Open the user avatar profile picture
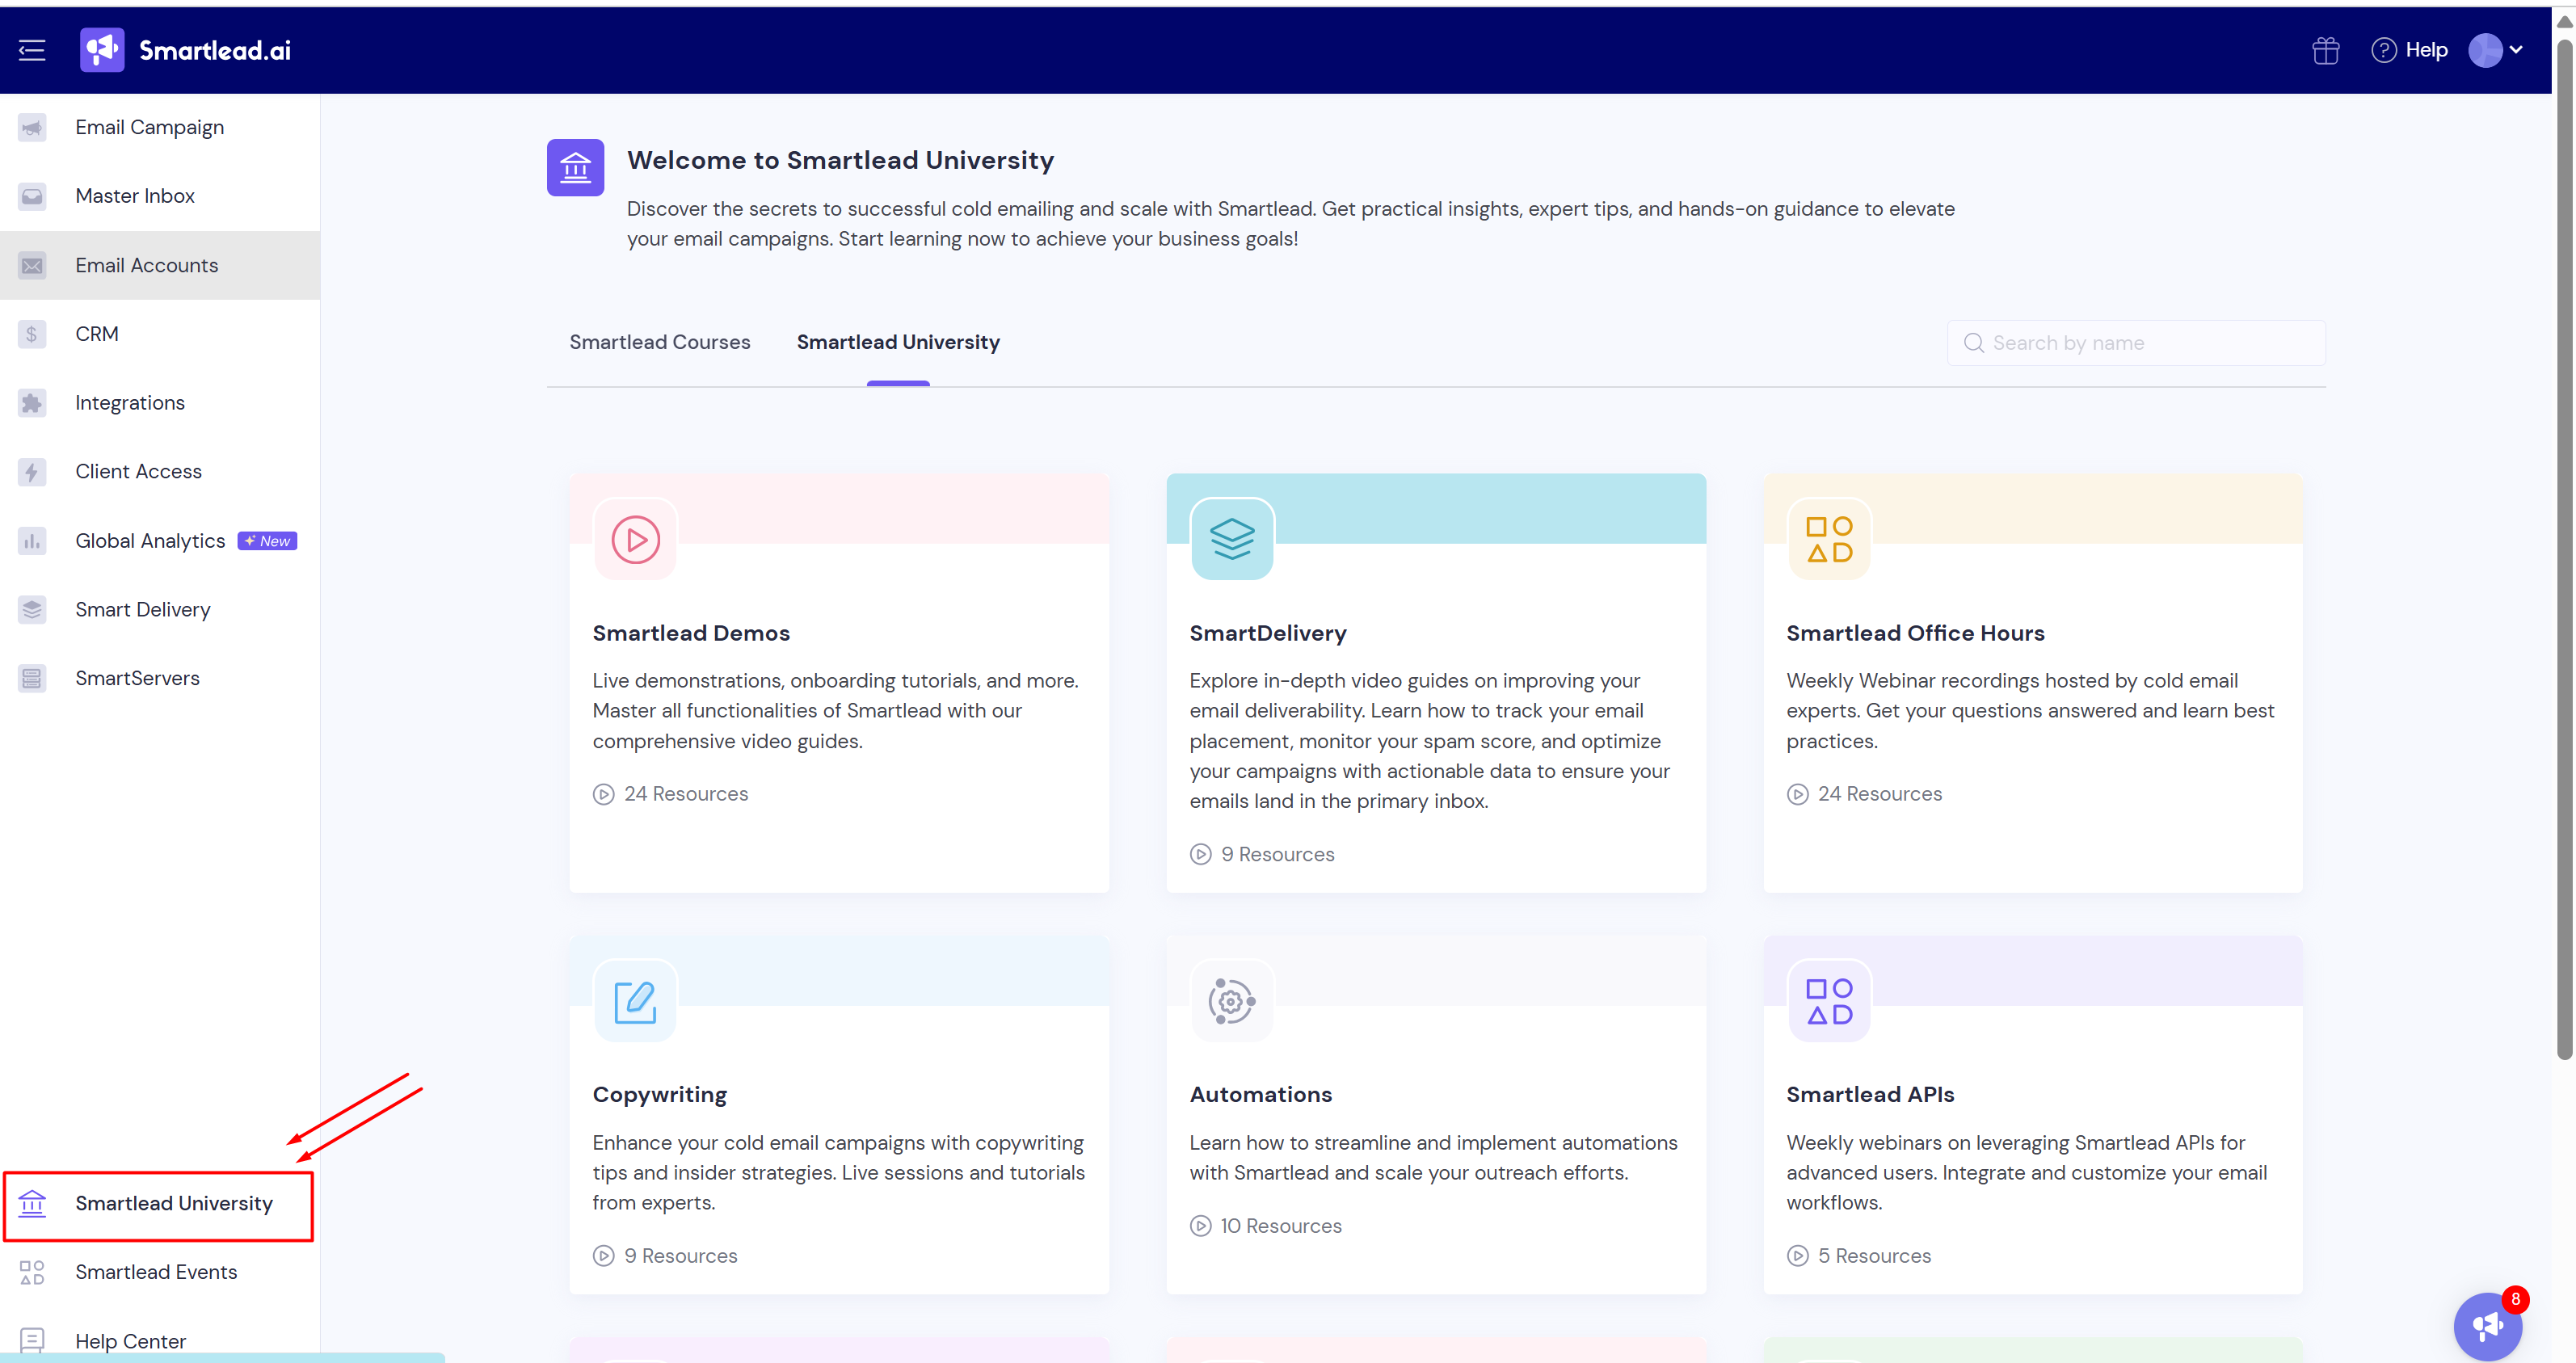This screenshot has height=1363, width=2576. [2485, 50]
